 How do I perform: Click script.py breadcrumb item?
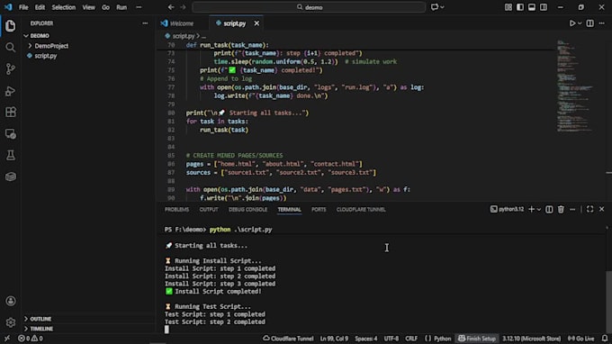pos(183,36)
